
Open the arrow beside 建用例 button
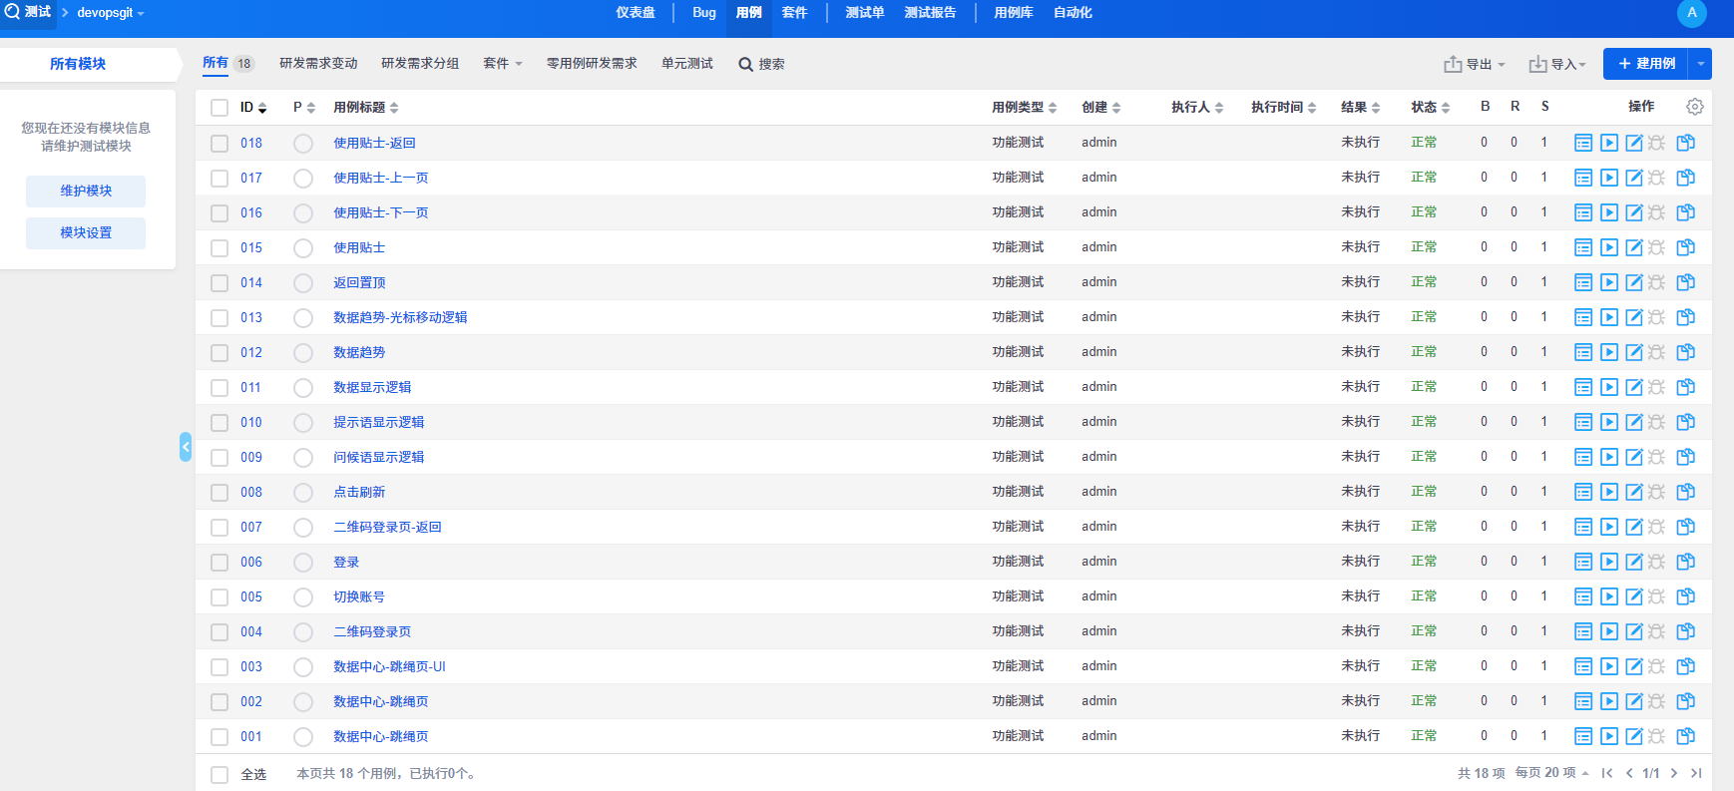pyautogui.click(x=1700, y=64)
